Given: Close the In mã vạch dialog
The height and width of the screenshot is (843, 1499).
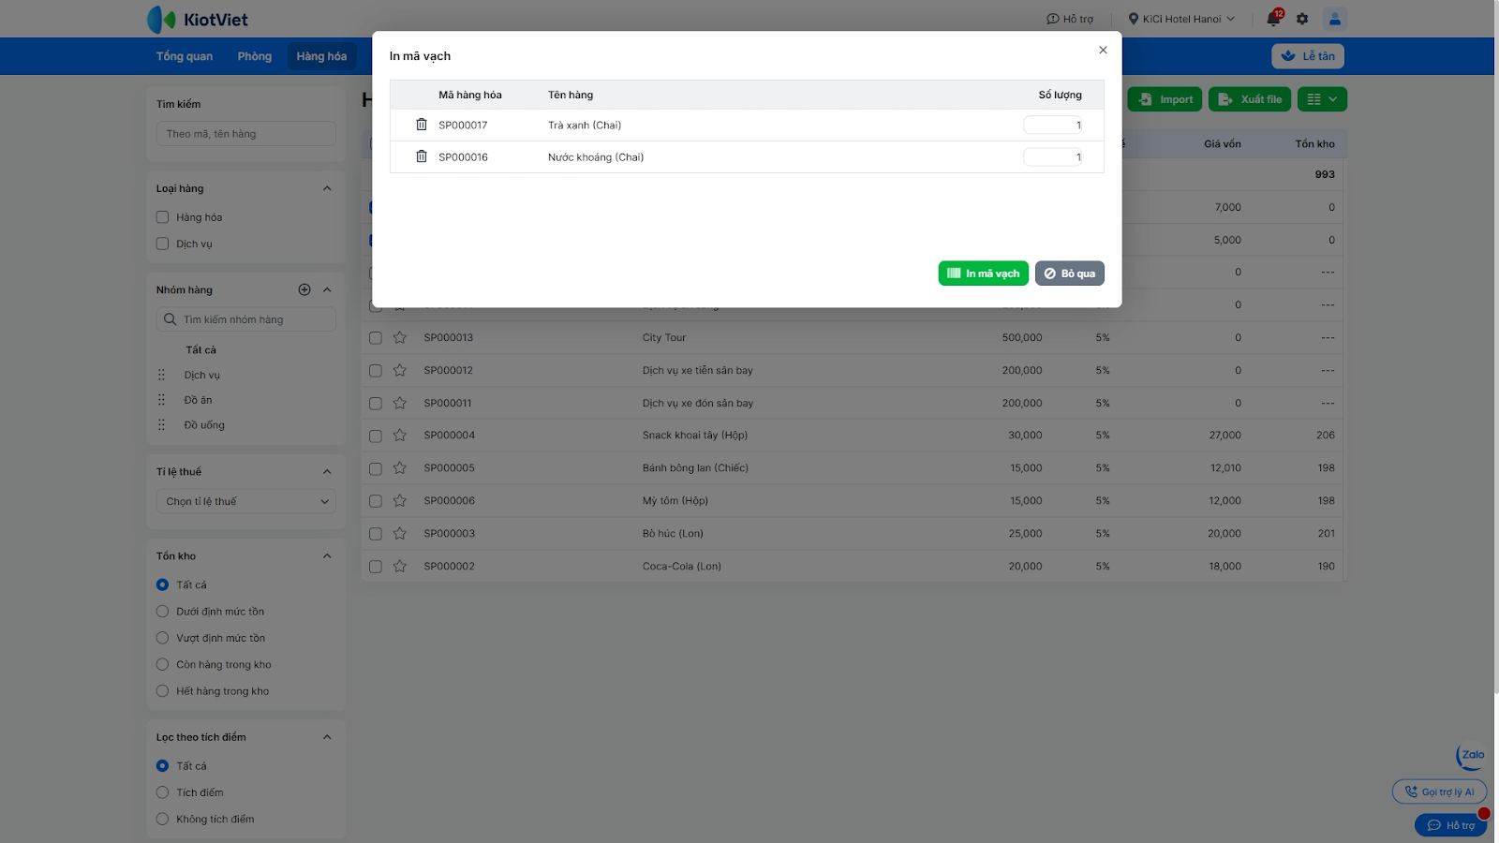Looking at the screenshot, I should (1103, 51).
